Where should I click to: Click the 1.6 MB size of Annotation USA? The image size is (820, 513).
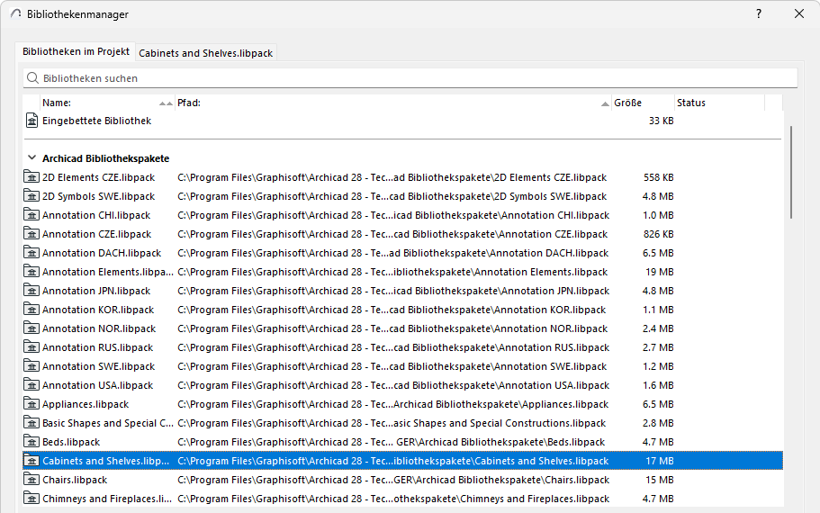pyautogui.click(x=658, y=385)
